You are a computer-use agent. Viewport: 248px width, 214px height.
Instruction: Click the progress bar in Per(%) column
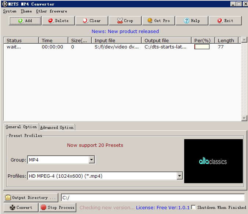click(x=202, y=47)
